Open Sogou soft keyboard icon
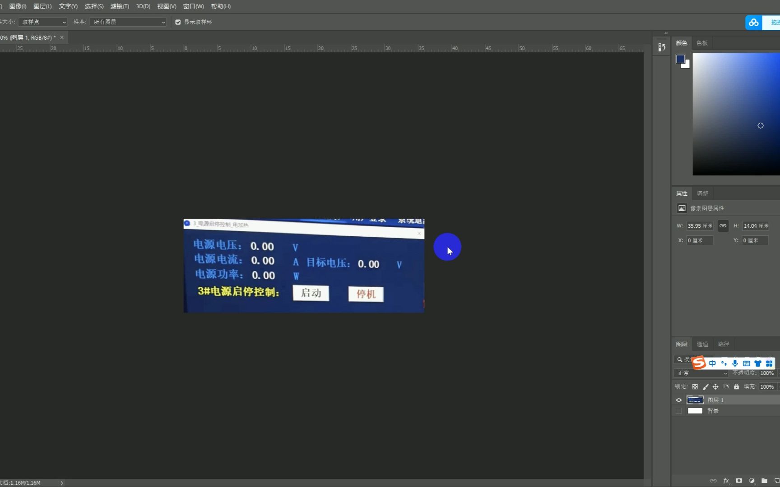780x487 pixels. 747,363
